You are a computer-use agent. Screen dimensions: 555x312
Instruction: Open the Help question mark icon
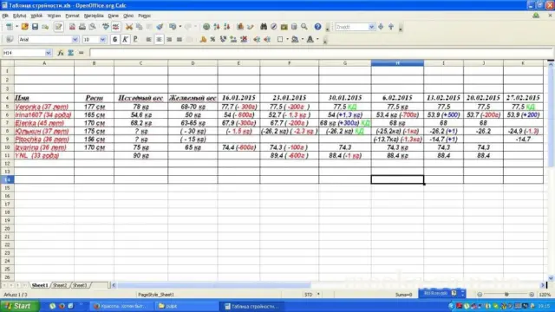pos(317,27)
